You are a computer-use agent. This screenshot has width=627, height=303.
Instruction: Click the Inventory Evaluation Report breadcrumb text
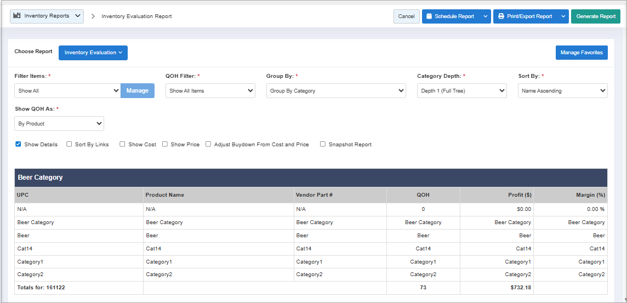pyautogui.click(x=136, y=16)
